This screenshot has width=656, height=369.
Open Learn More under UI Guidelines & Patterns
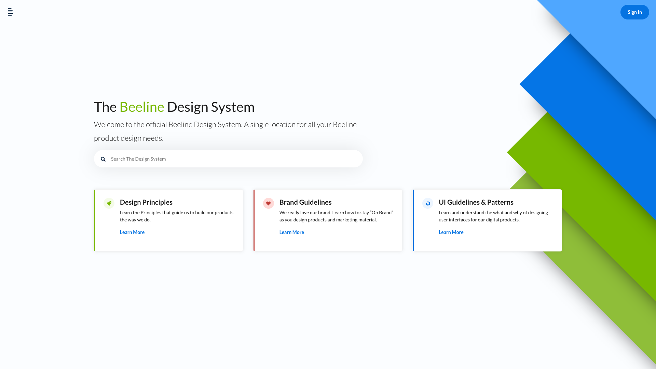click(x=451, y=232)
